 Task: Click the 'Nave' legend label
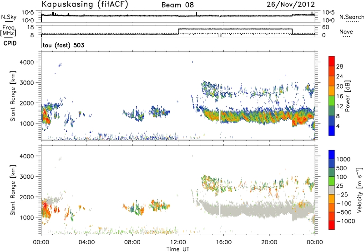point(346,31)
